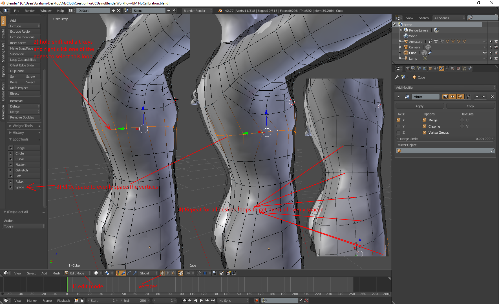The width and height of the screenshot is (499, 304).
Task: Click the Loop Cut and Slide button
Action: point(24,60)
